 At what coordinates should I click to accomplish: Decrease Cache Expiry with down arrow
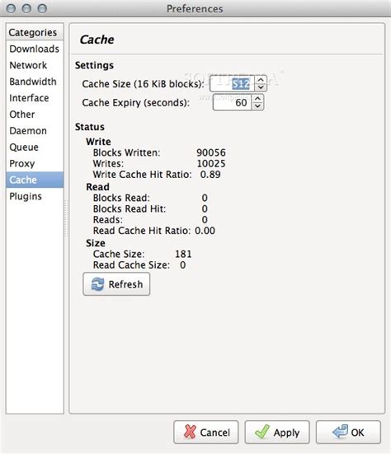click(257, 106)
